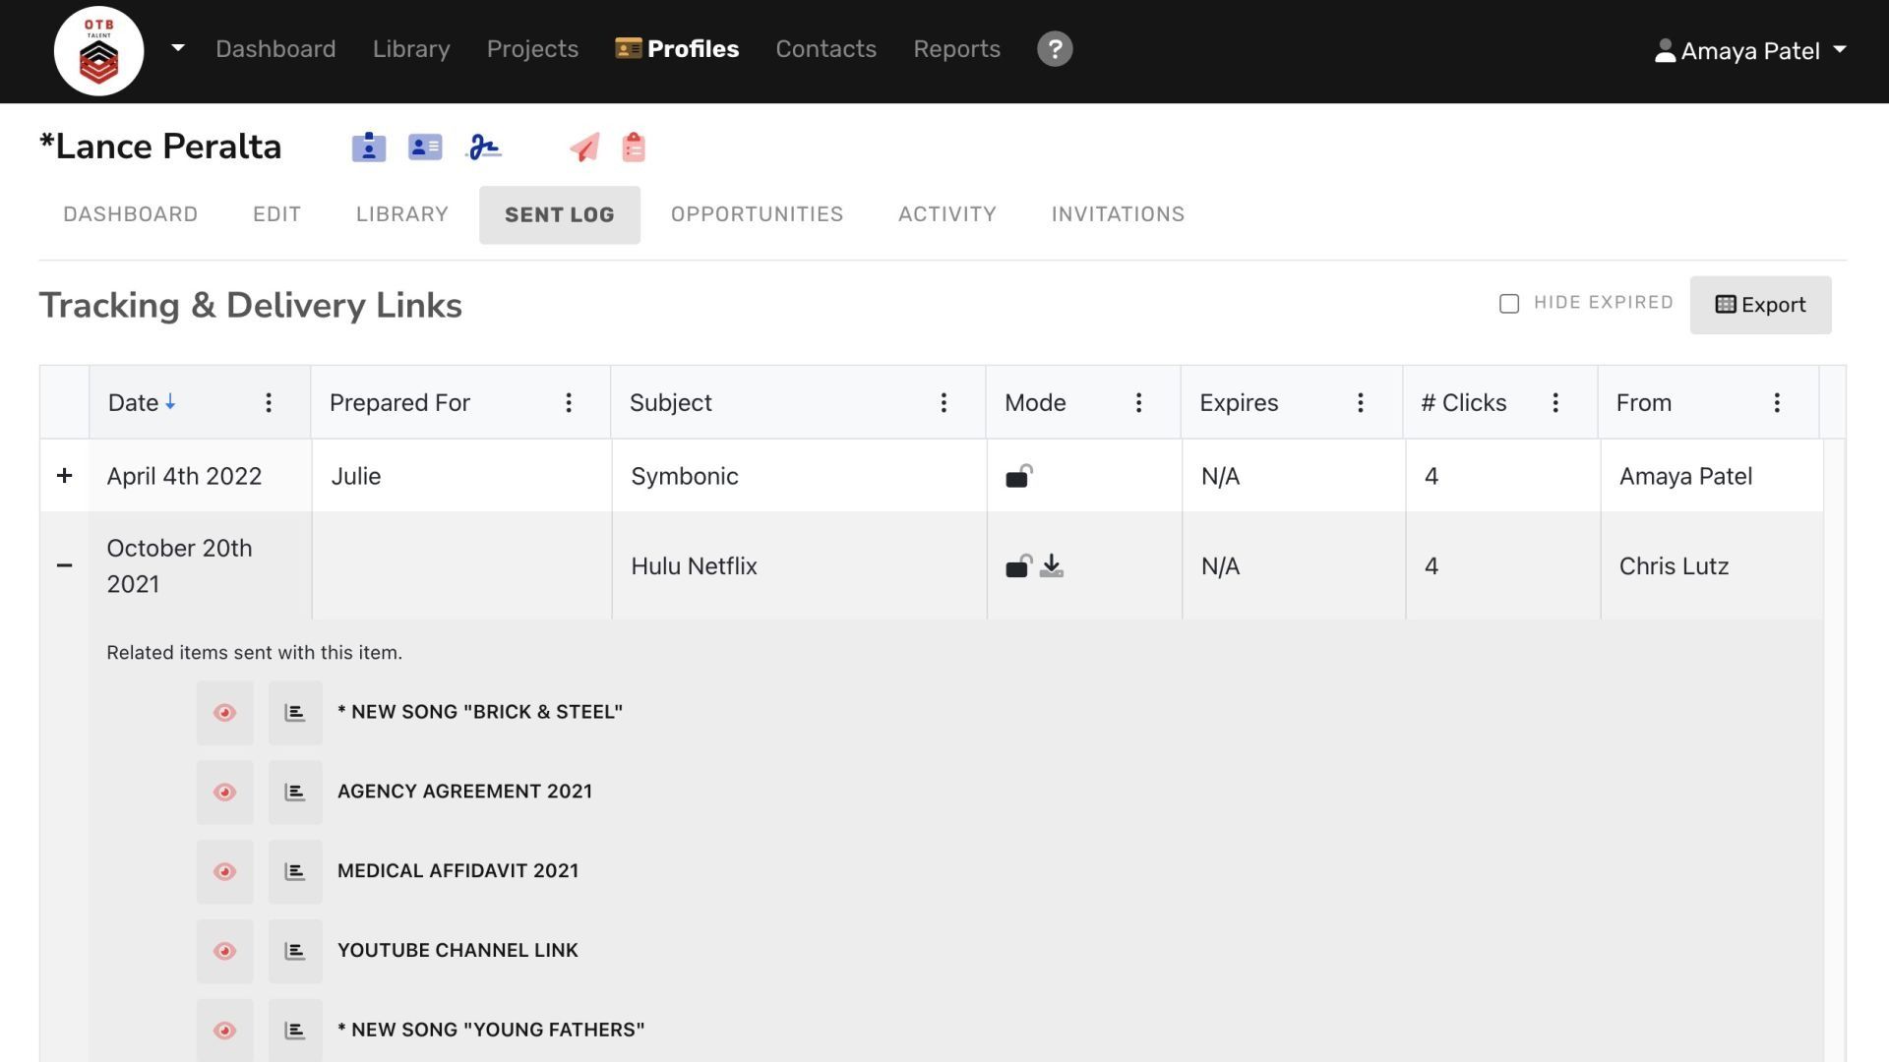The height and width of the screenshot is (1062, 1889).
Task: Open Contacts in the top navigation
Action: (x=825, y=49)
